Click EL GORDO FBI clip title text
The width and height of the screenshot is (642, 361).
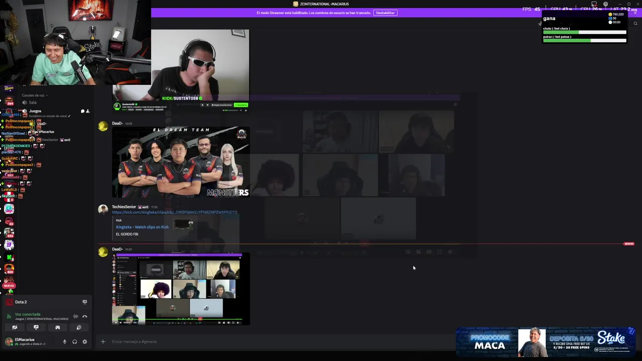tap(127, 234)
